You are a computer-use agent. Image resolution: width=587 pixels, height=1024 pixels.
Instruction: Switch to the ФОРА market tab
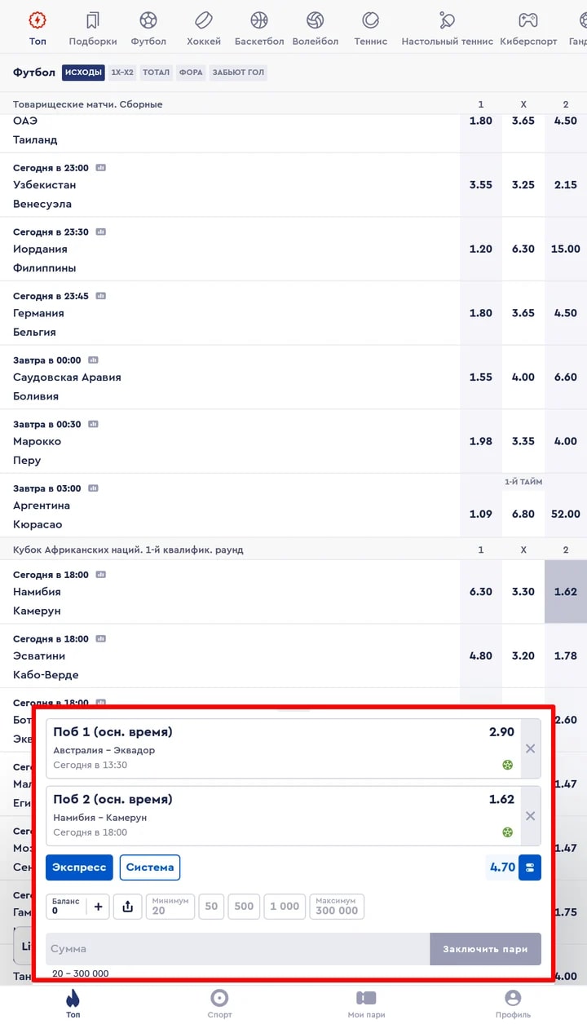pyautogui.click(x=191, y=73)
